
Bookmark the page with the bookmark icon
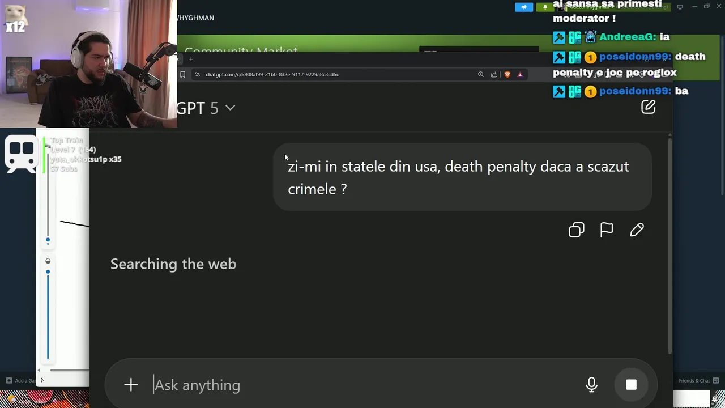(182, 74)
